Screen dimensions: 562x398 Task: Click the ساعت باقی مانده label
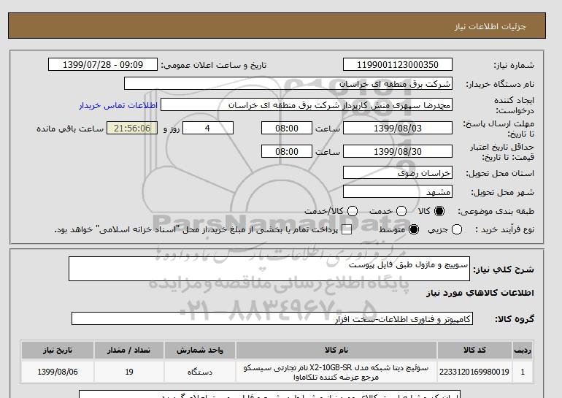pyautogui.click(x=70, y=129)
